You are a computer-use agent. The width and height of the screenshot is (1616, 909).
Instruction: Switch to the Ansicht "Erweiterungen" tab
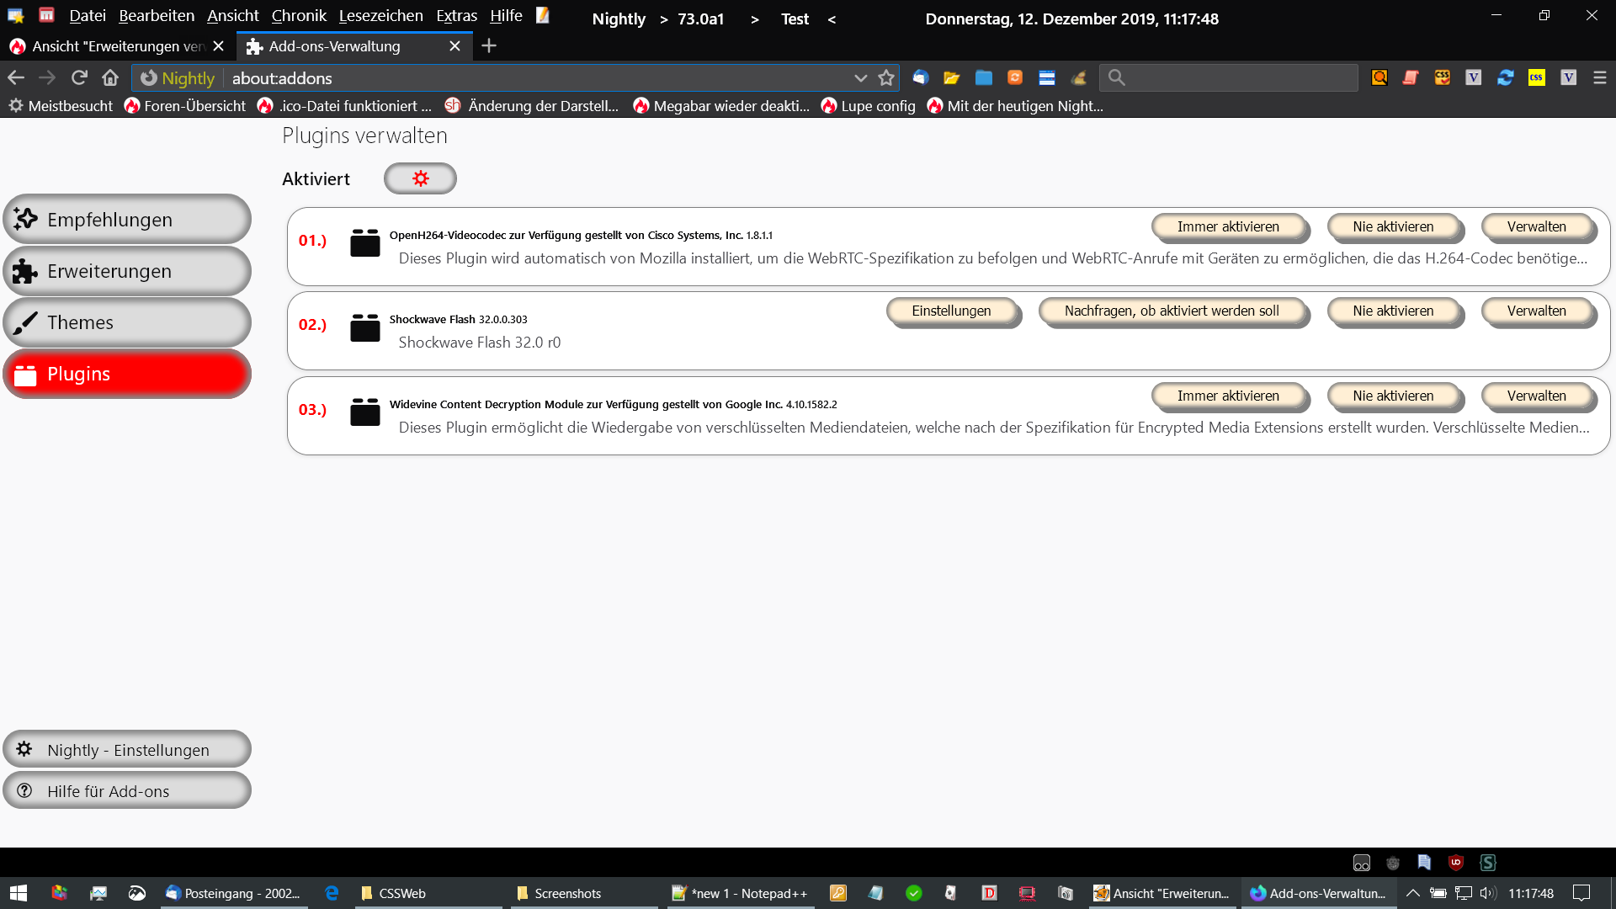tap(117, 46)
